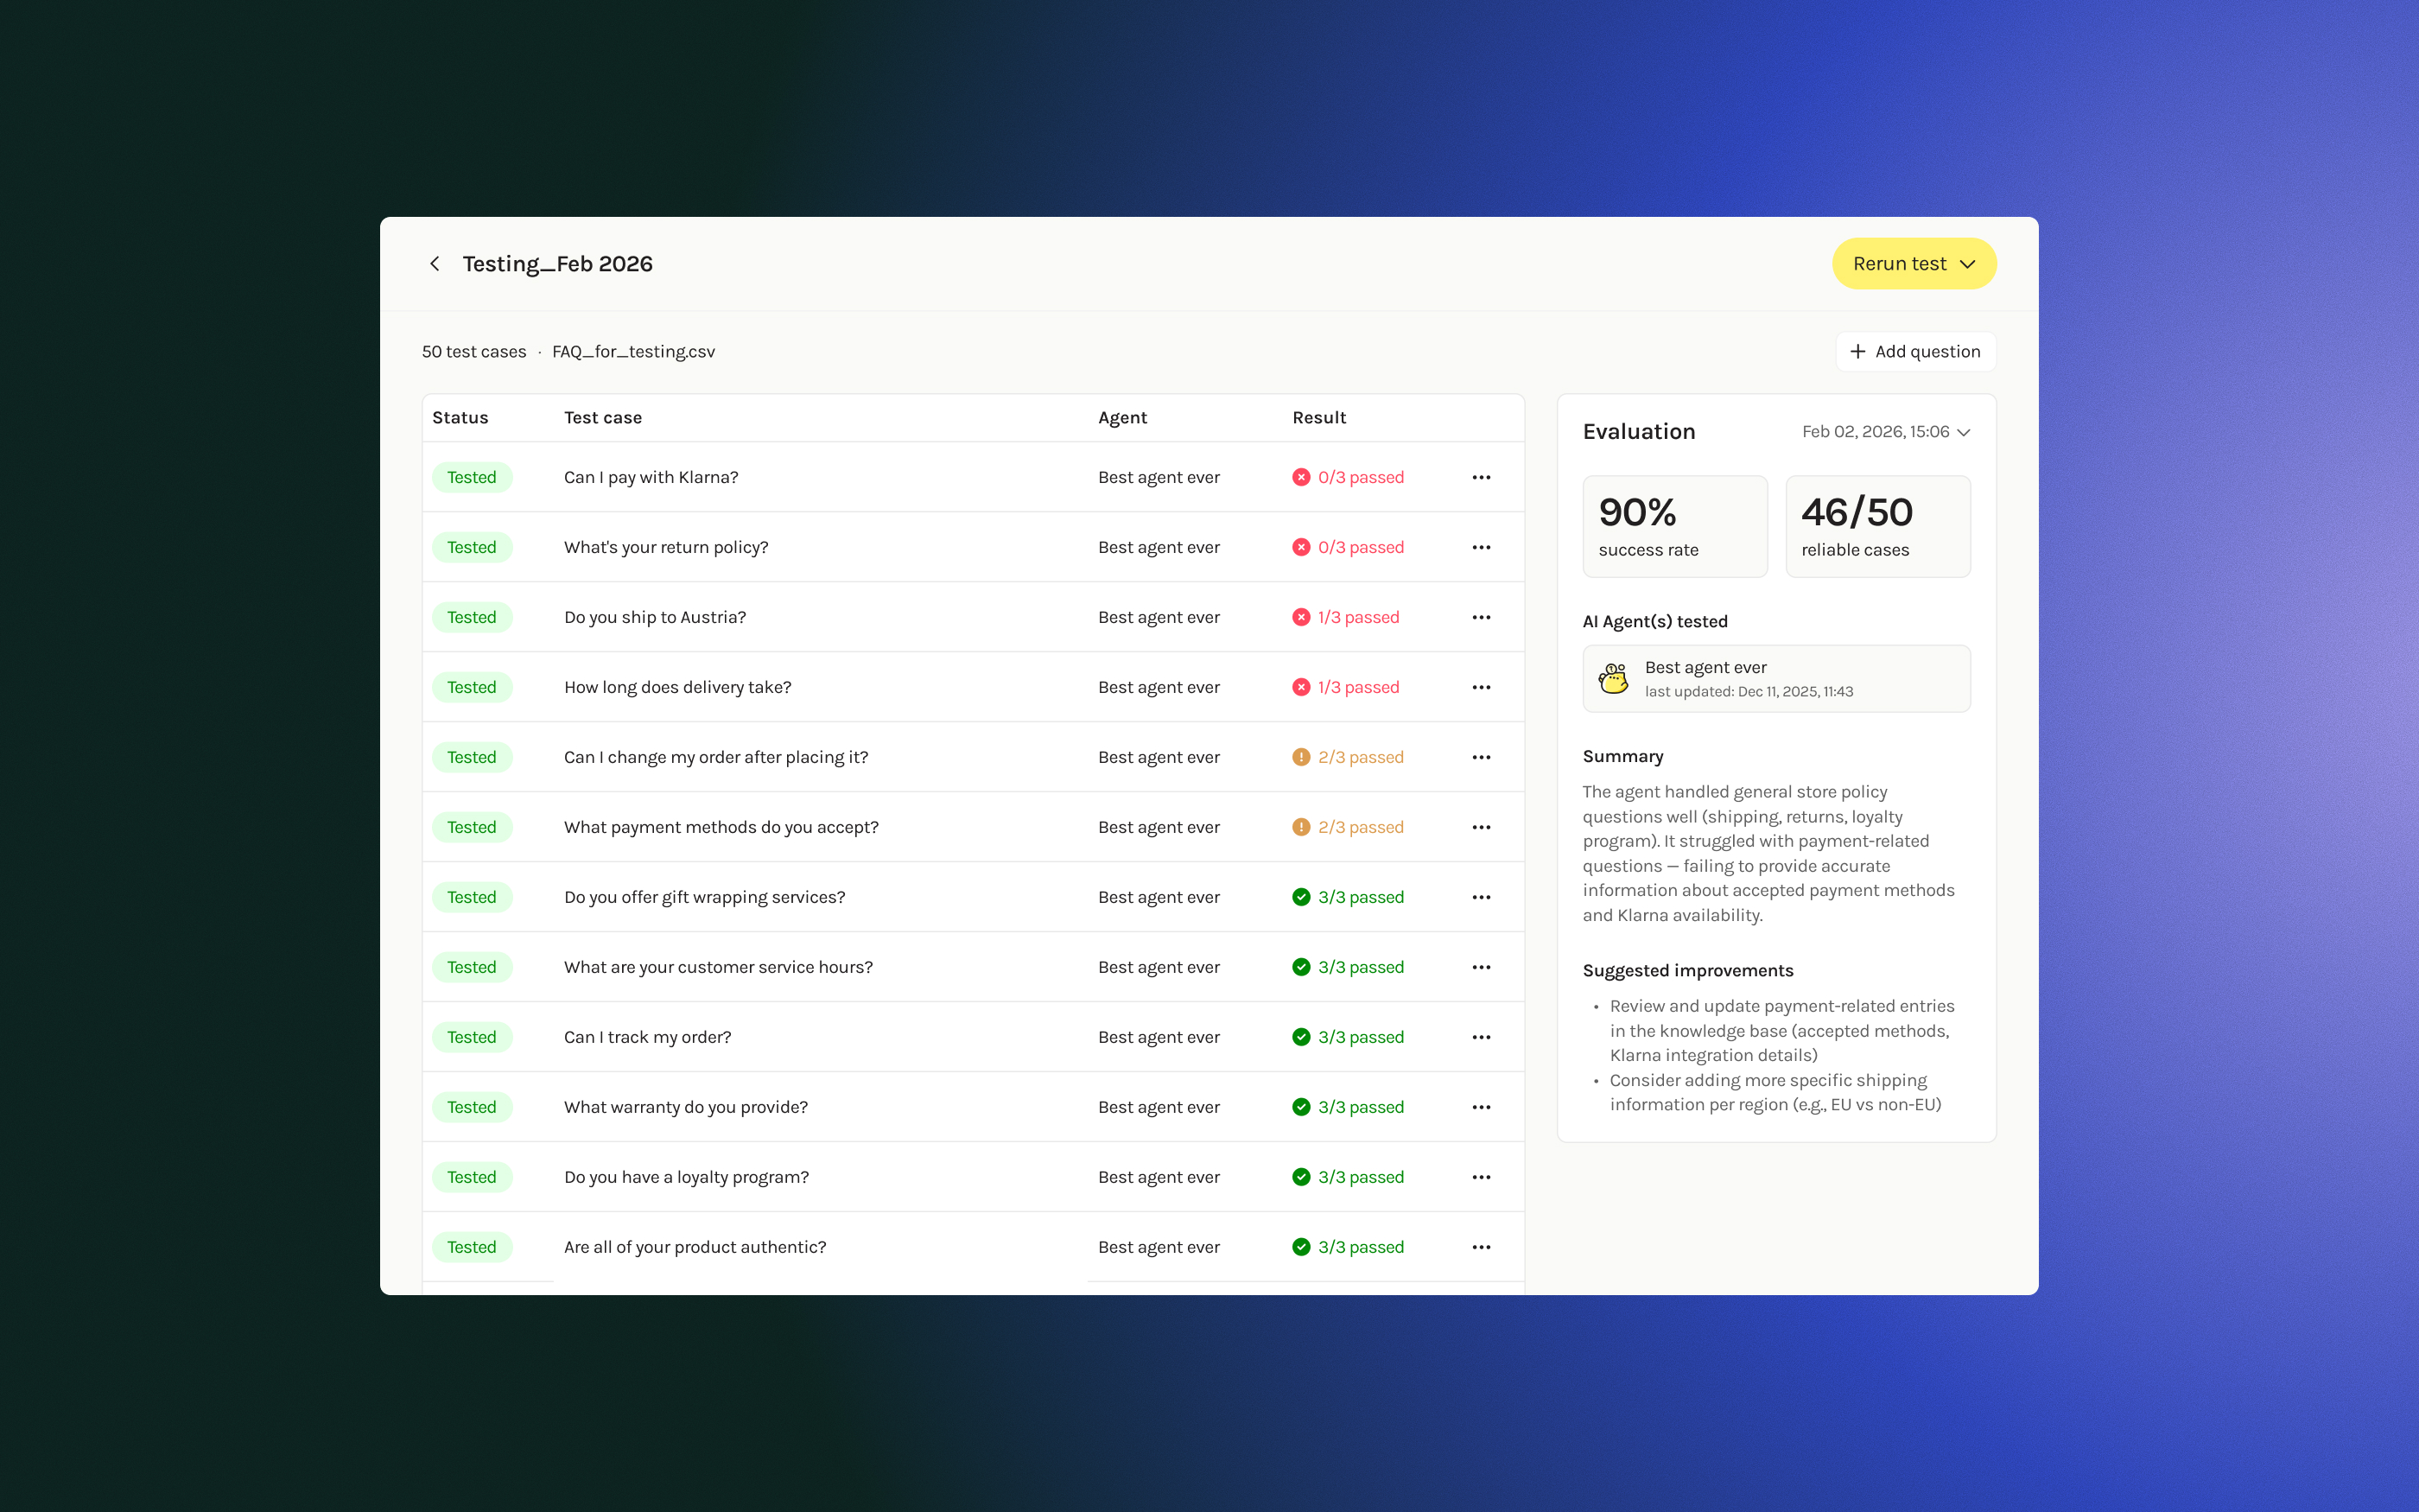Open the FAQ_for_testing.csv file link
This screenshot has height=1512, width=2419.
[x=632, y=352]
